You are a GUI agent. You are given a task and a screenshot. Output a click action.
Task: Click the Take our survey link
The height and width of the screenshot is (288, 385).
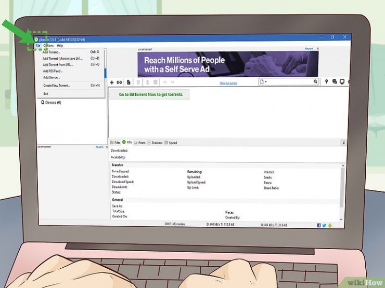click(228, 83)
